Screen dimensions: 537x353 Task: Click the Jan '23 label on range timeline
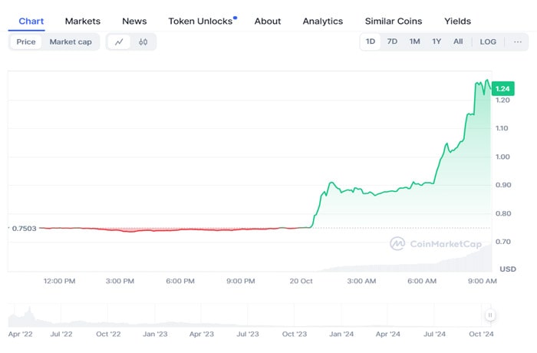(x=155, y=334)
